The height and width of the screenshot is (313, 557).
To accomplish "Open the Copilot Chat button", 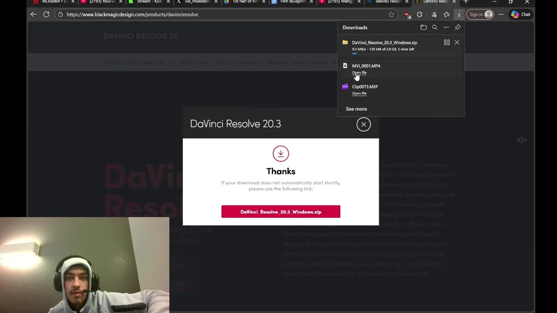I will click(x=521, y=14).
